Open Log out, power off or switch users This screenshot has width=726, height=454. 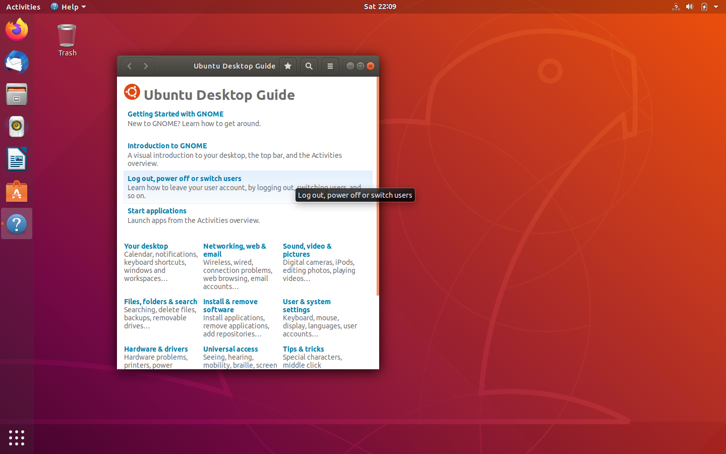tap(185, 179)
